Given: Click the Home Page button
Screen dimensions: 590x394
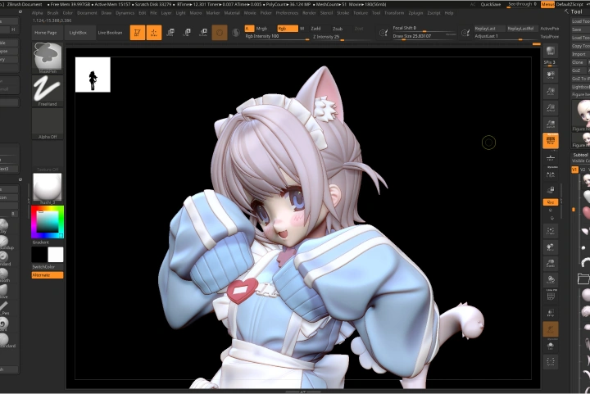Looking at the screenshot, I should [x=46, y=33].
